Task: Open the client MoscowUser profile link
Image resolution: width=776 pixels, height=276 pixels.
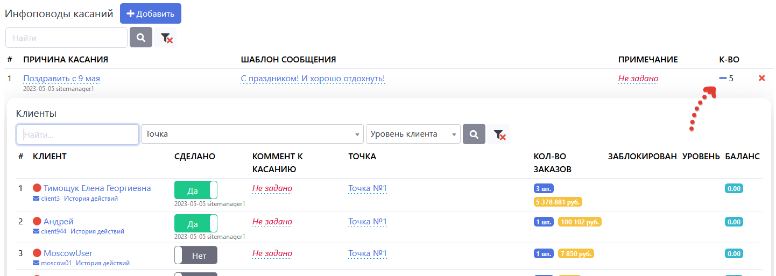Action: [68, 253]
